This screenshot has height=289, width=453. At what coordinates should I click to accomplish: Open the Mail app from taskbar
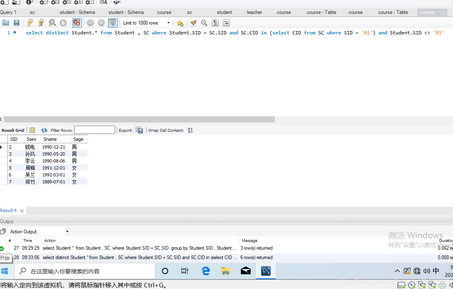(246, 271)
